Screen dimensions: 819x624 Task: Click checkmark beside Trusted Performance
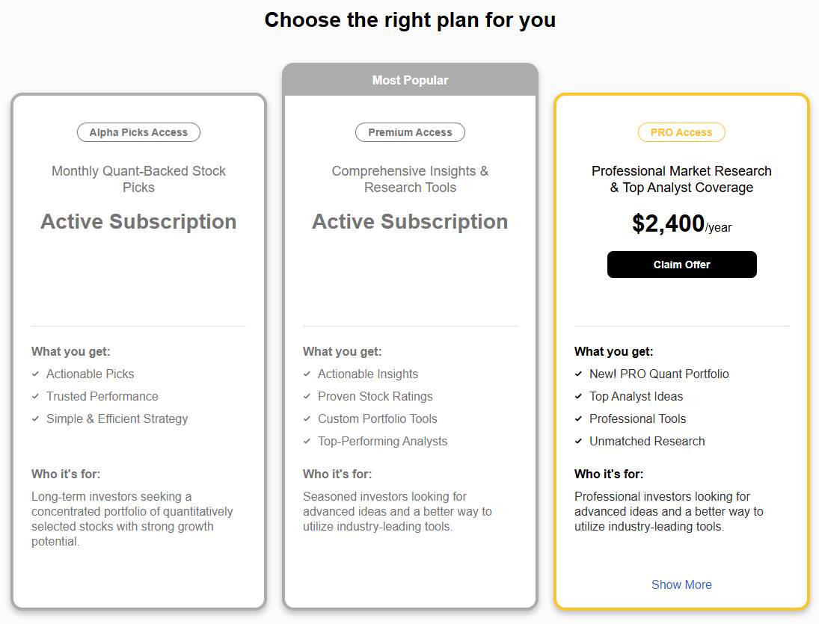pos(36,396)
